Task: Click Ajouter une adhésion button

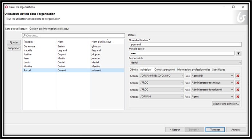Action: click(x=226, y=104)
